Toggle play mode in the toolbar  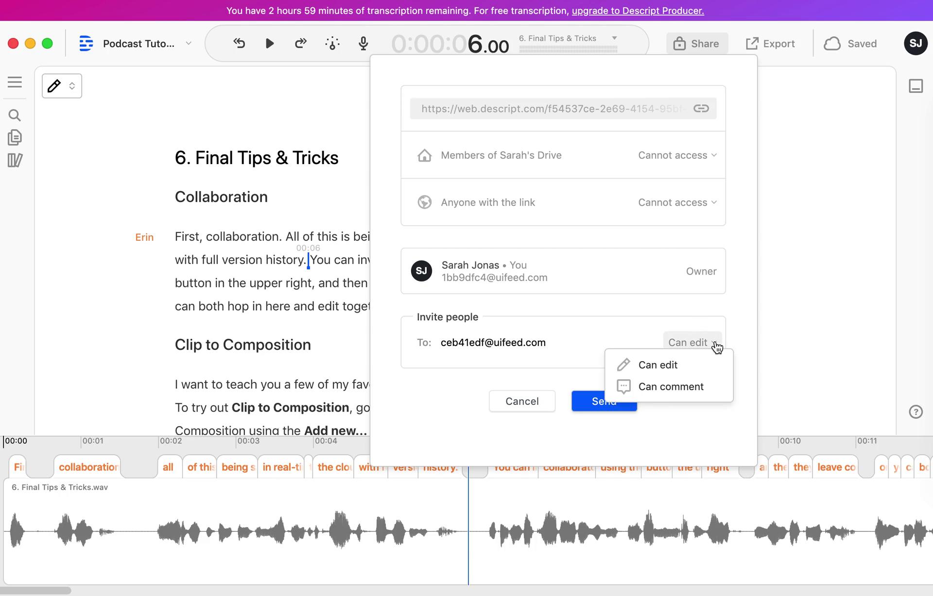point(269,44)
